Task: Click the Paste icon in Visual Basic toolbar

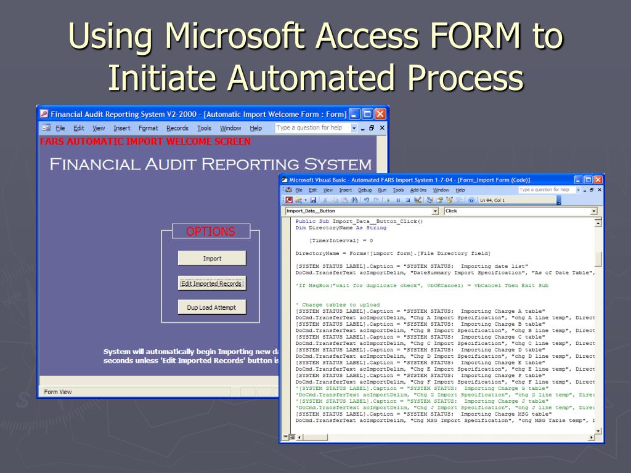Action: pyautogui.click(x=344, y=200)
